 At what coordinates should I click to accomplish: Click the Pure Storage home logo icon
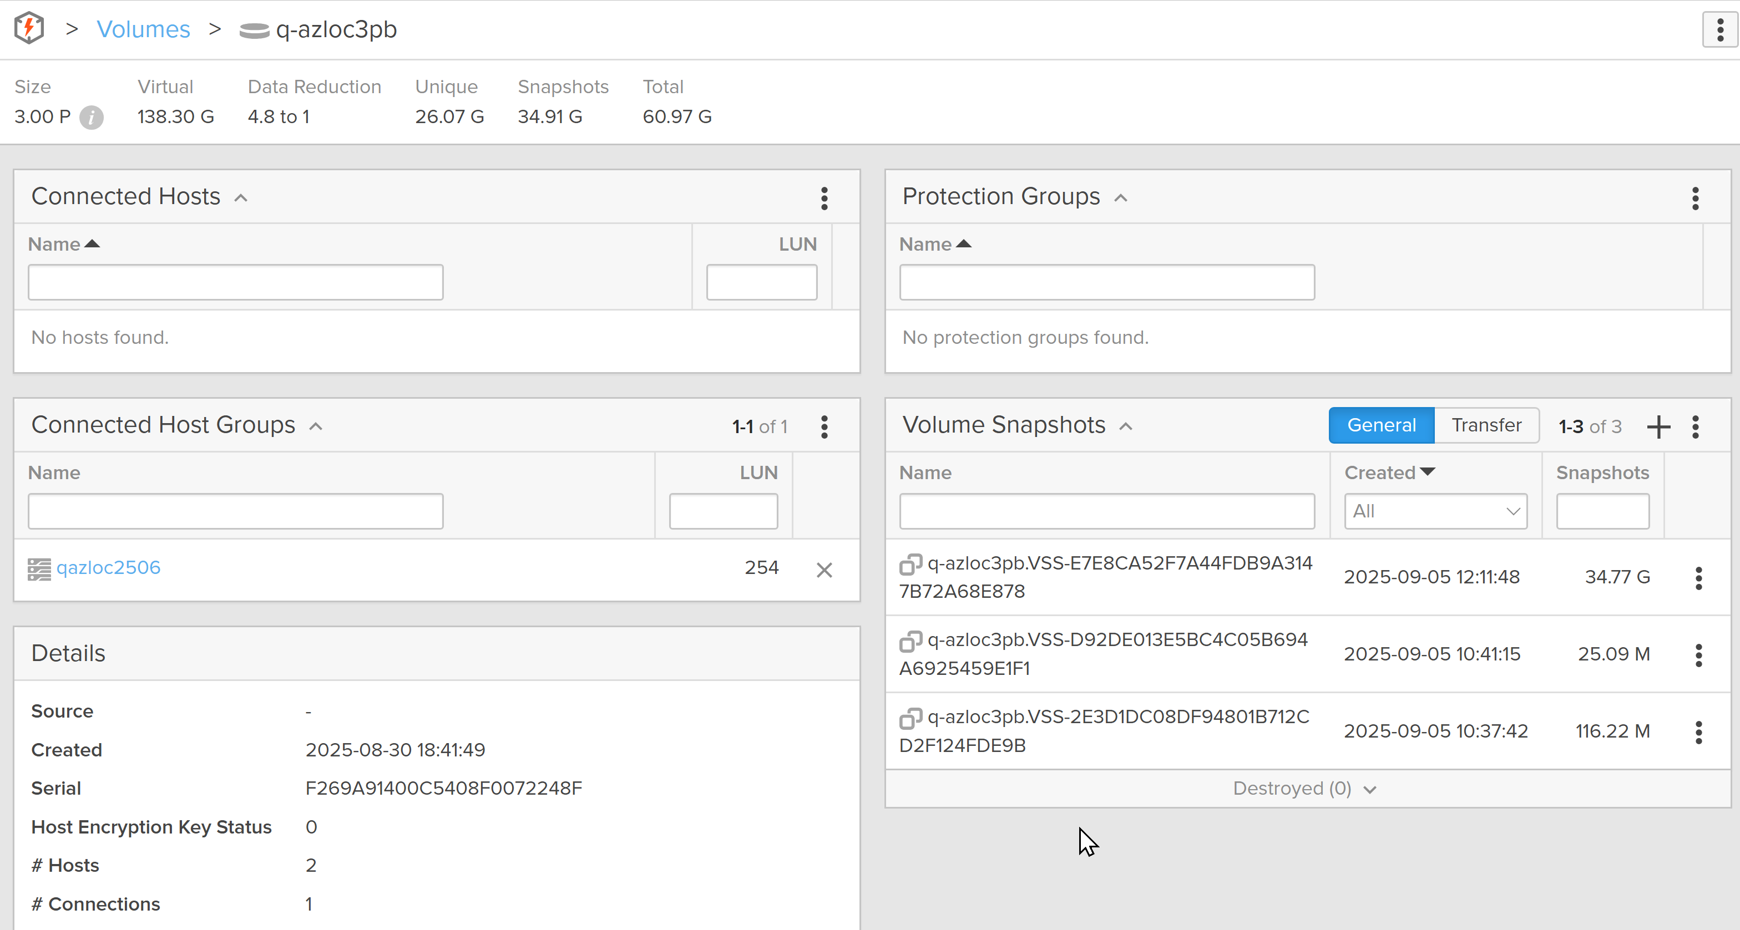(29, 28)
